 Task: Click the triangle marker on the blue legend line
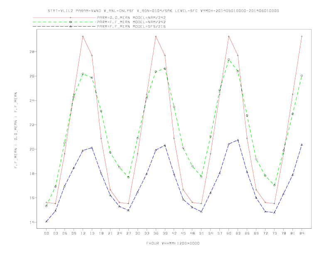(71, 27)
